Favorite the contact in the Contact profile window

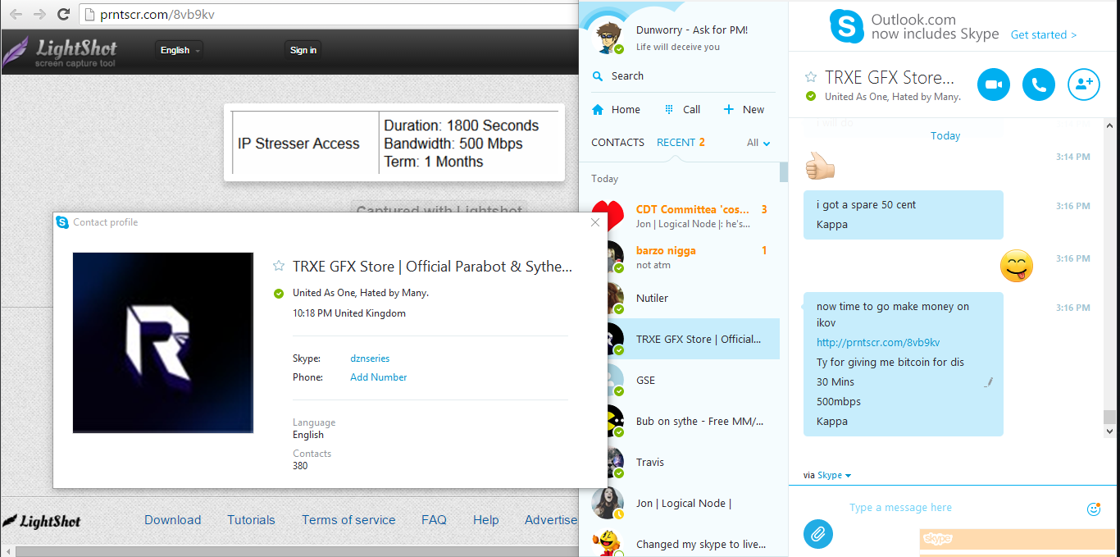point(279,266)
